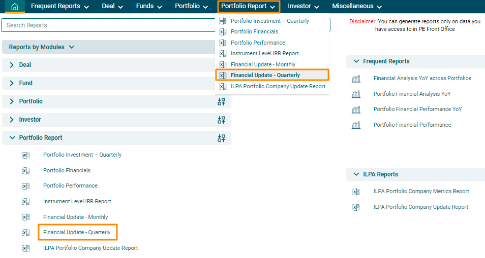This screenshot has height=258, width=485.
Task: Collapse the ILPA Reports panel
Action: (356, 174)
